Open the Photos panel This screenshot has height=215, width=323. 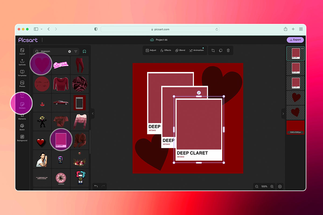click(x=22, y=84)
